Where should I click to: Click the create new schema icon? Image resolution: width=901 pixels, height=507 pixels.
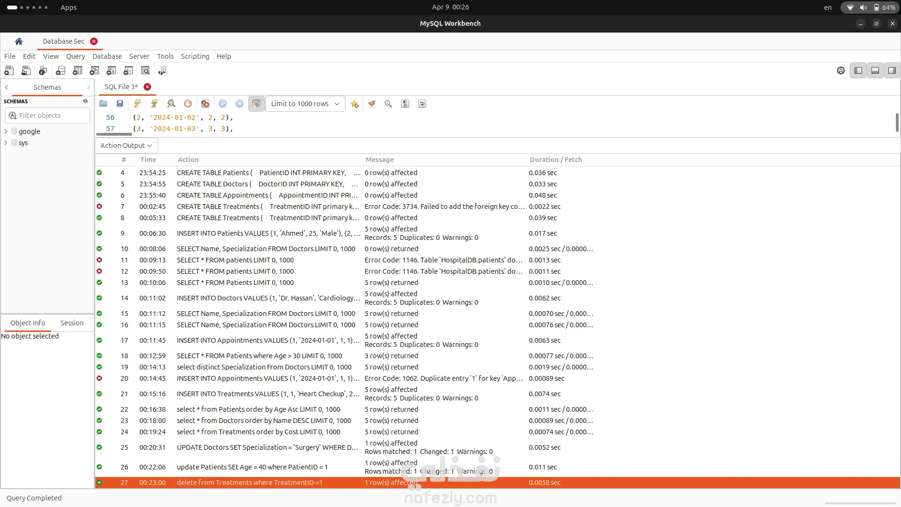click(x=60, y=71)
